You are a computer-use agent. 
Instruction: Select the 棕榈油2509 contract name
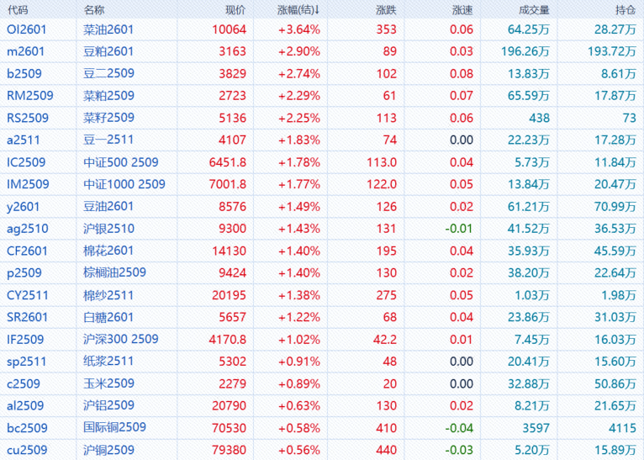coord(115,272)
